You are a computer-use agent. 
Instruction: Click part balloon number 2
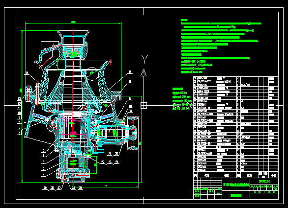pos(44,169)
